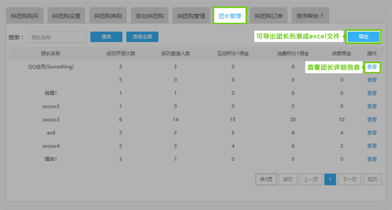Click 查看 link in asd row
Image resolution: width=392 pixels, height=210 pixels.
click(372, 133)
